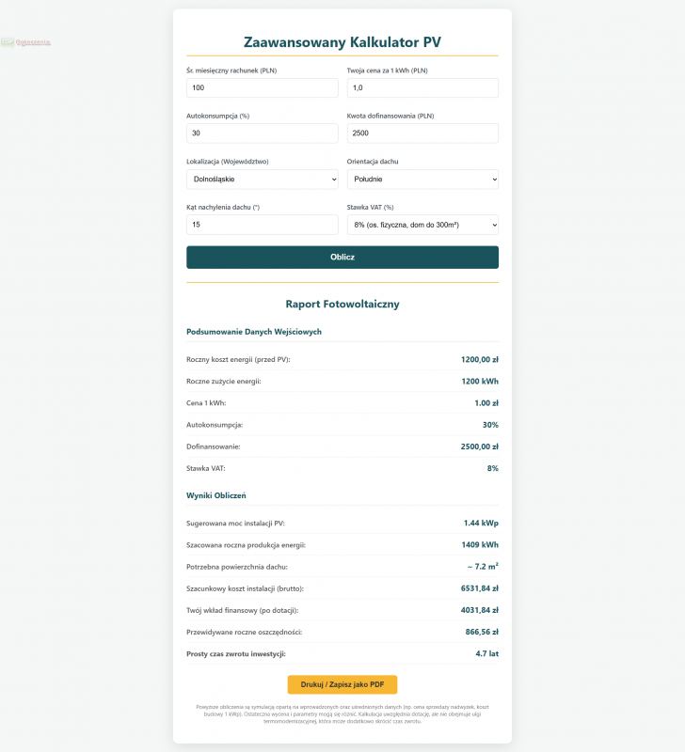Click the 'Autokonsumpcja (%)' field label
The image size is (685, 752).
(x=218, y=116)
